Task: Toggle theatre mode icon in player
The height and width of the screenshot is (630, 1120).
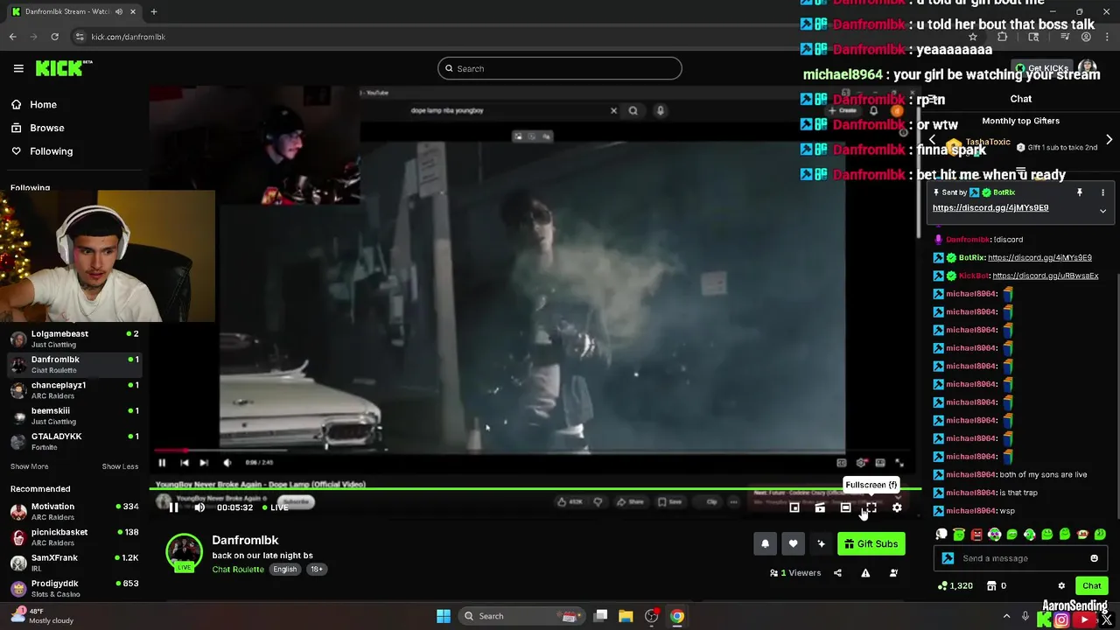Action: pyautogui.click(x=845, y=507)
